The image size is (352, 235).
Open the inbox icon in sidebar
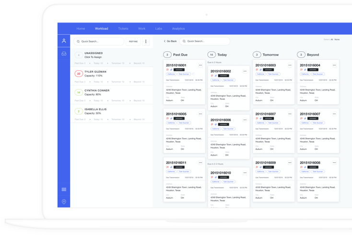pyautogui.click(x=64, y=54)
